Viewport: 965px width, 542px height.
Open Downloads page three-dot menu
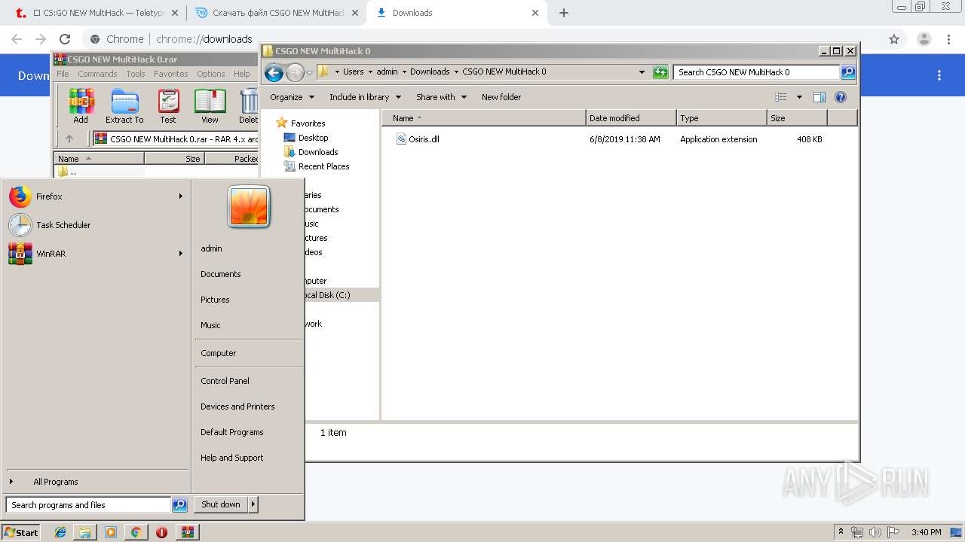tap(939, 75)
